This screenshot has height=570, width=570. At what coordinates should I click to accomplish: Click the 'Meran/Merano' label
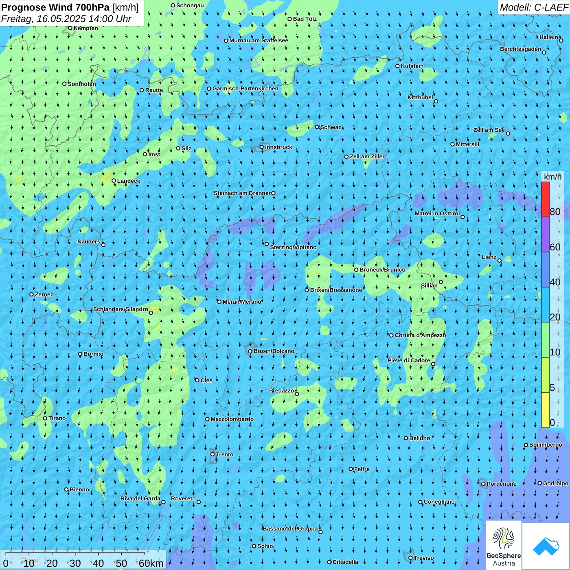242,302
